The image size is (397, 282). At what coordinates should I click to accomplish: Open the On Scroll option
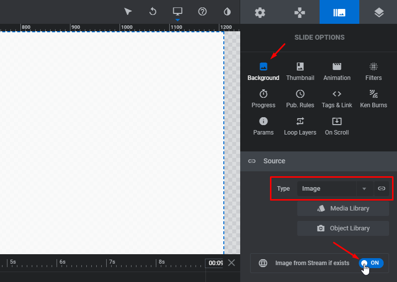click(337, 127)
